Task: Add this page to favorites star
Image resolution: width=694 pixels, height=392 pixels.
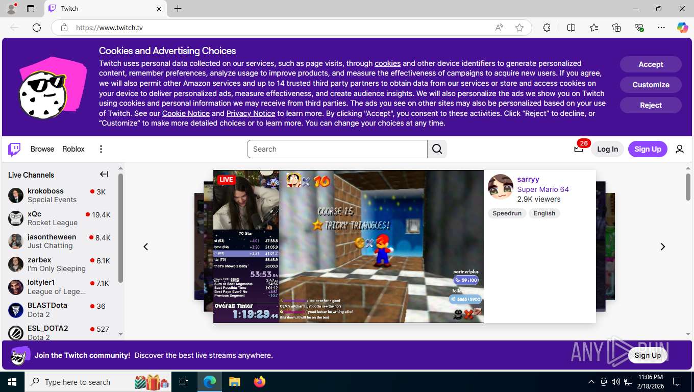Action: (519, 28)
